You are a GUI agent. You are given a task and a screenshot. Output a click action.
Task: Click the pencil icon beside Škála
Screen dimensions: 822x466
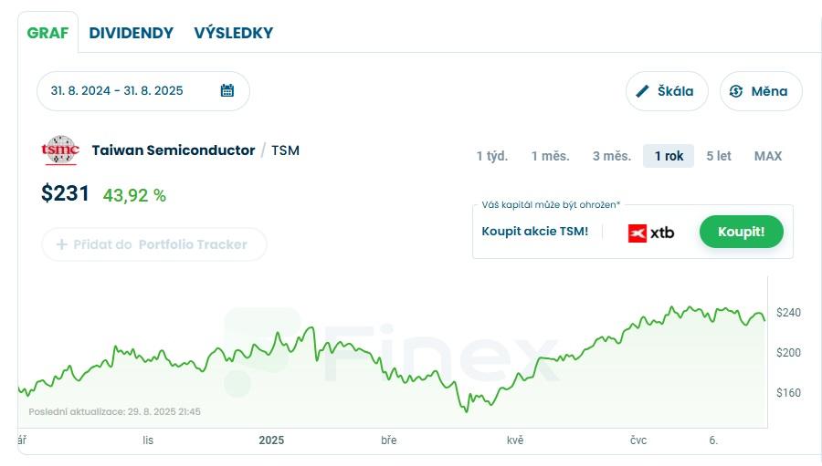tap(643, 91)
